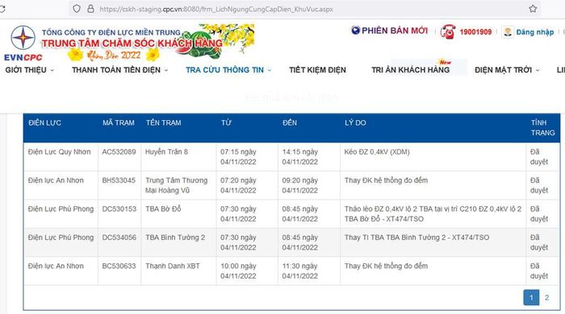Click the Từ column header

click(x=226, y=123)
